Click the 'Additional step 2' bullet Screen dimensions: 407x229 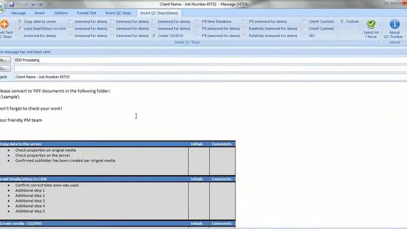[30, 195]
